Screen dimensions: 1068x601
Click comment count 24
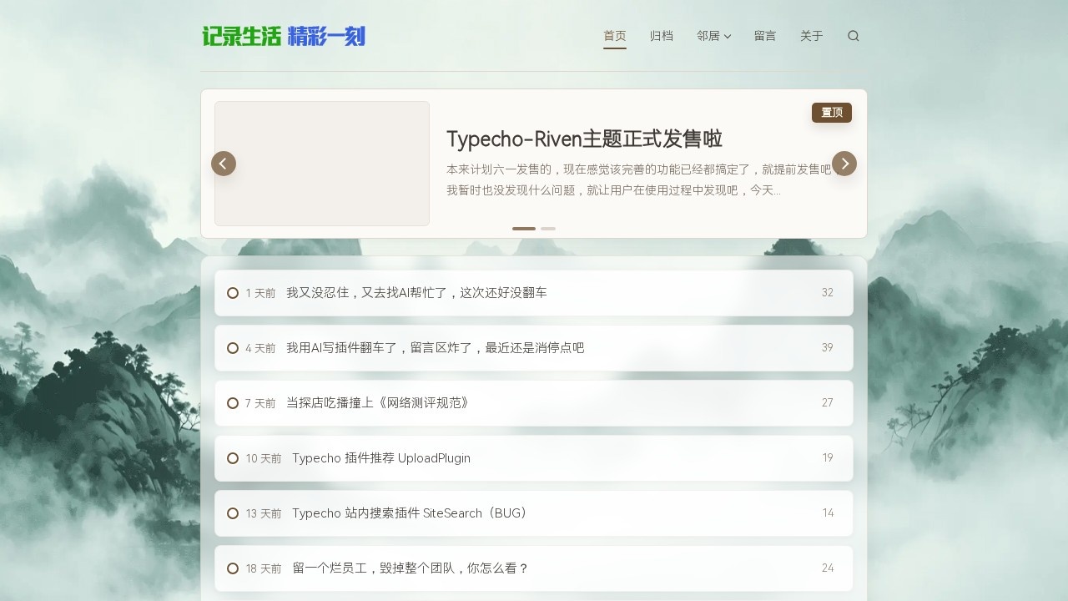coord(828,568)
